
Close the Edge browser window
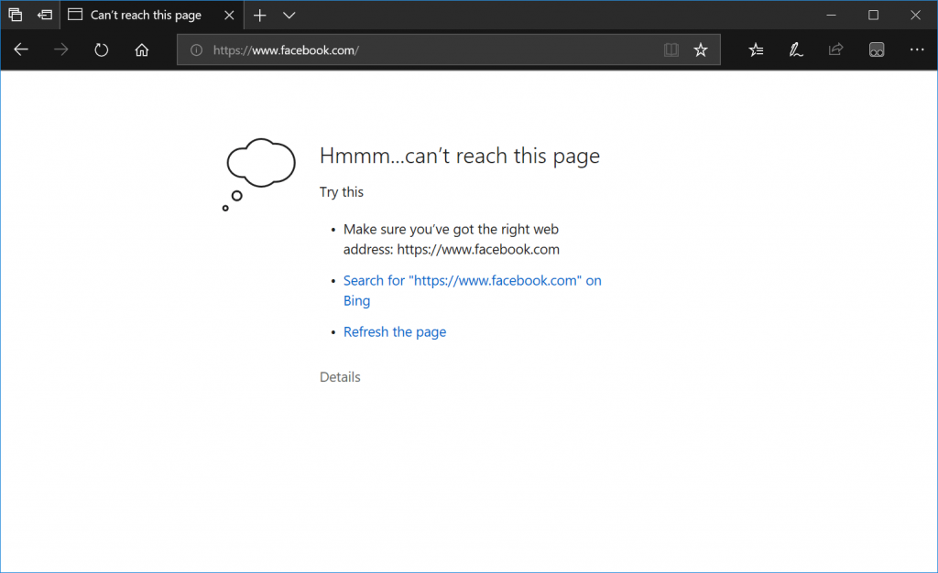915,16
